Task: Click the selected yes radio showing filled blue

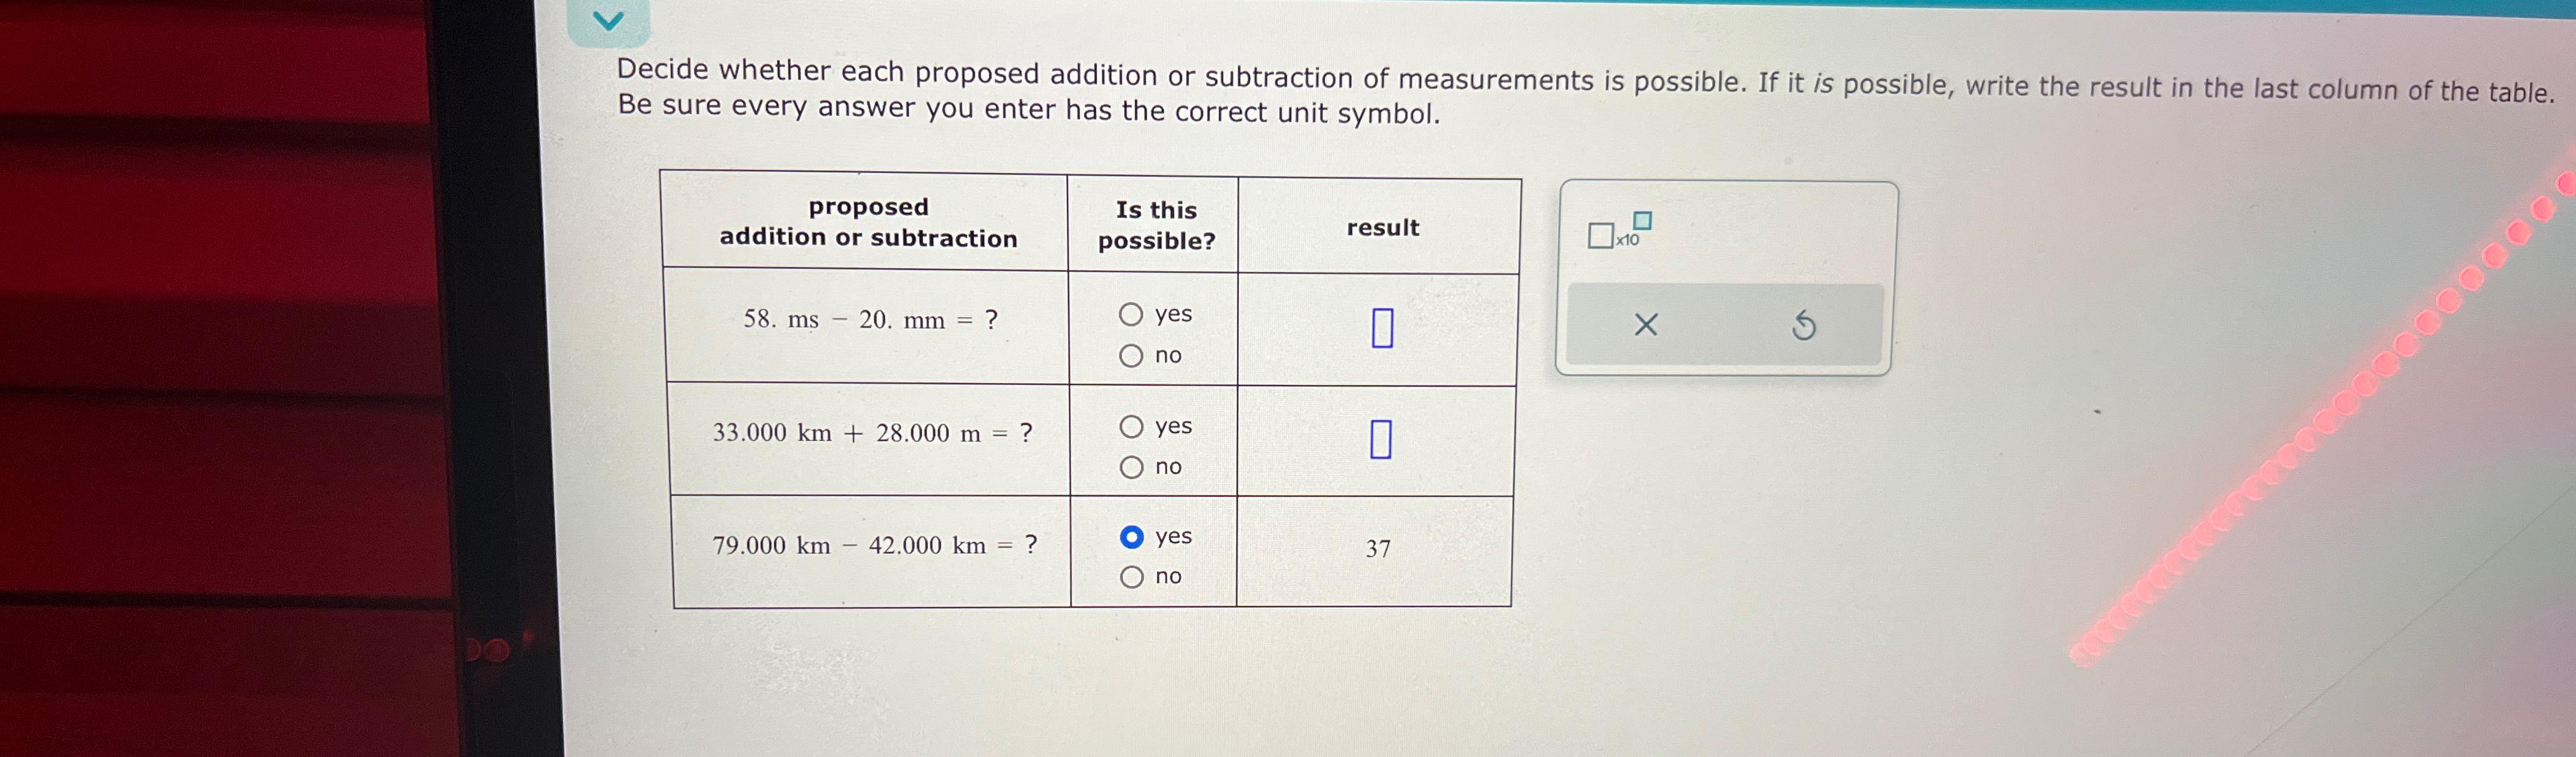Action: [x=1132, y=536]
